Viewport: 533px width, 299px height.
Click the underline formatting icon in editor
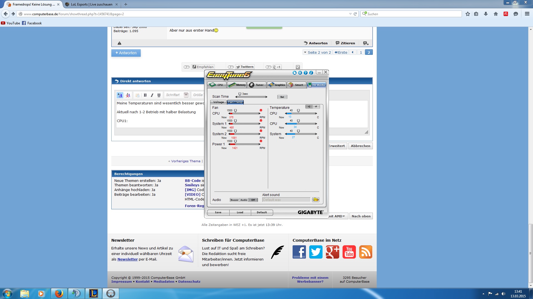[x=159, y=95]
